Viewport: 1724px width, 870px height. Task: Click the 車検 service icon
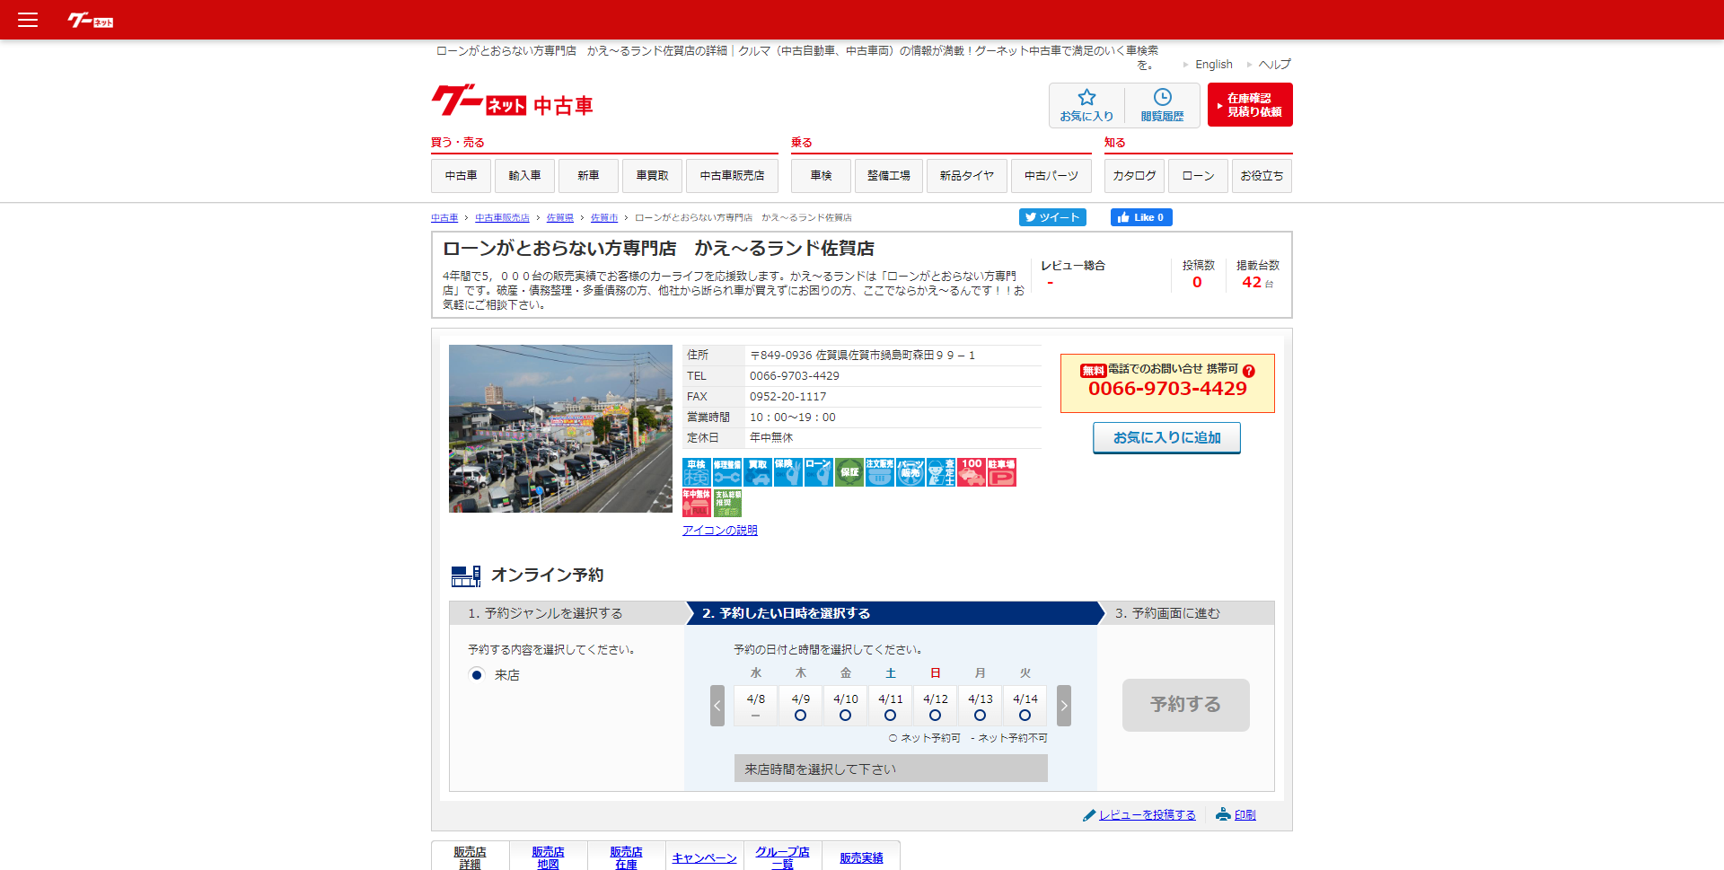(x=697, y=472)
